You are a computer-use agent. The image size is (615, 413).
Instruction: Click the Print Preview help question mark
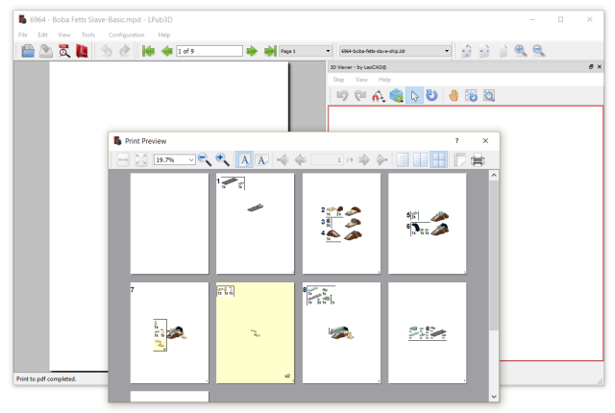pos(456,140)
